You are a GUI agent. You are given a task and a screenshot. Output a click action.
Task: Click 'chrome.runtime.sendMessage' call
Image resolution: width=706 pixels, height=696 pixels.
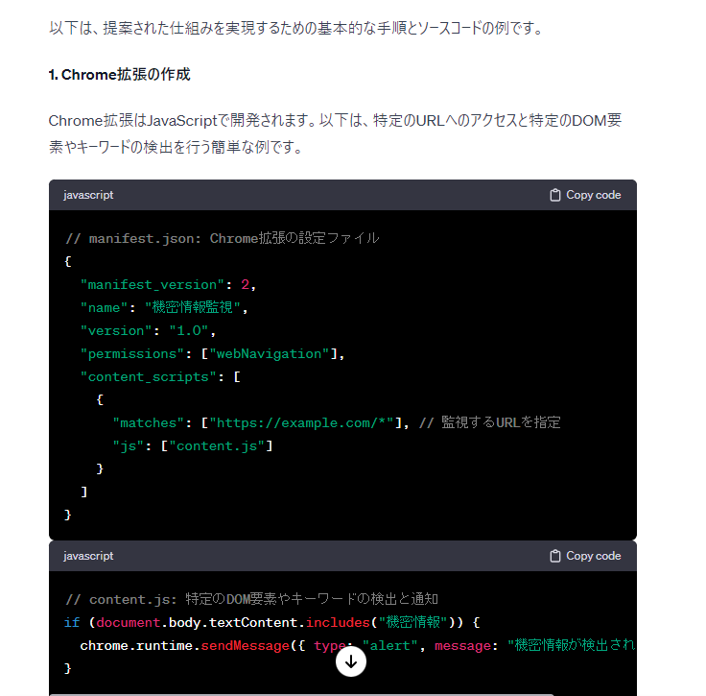[185, 645]
